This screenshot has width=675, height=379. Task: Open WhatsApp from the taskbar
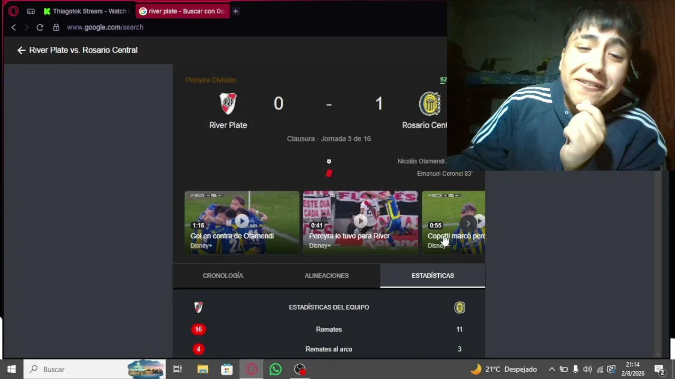click(x=276, y=370)
